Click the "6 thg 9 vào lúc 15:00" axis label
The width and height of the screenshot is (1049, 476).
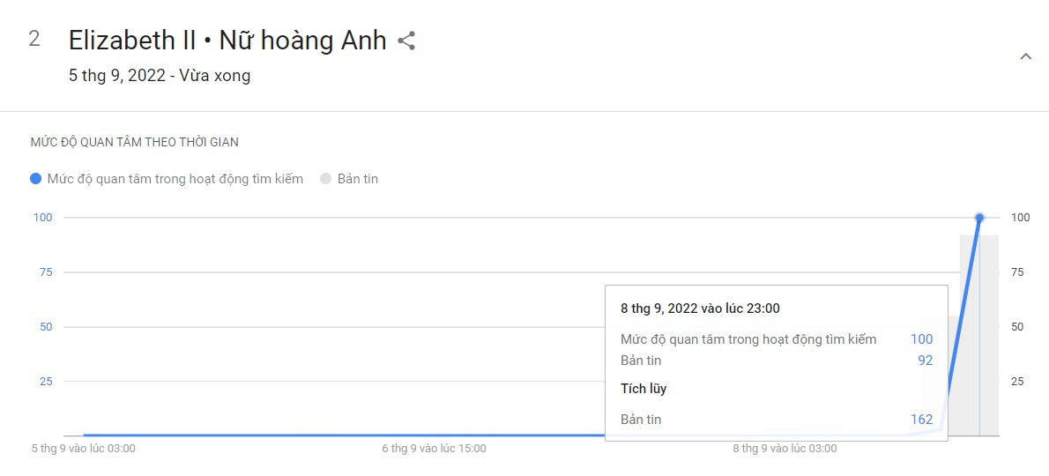click(x=434, y=449)
